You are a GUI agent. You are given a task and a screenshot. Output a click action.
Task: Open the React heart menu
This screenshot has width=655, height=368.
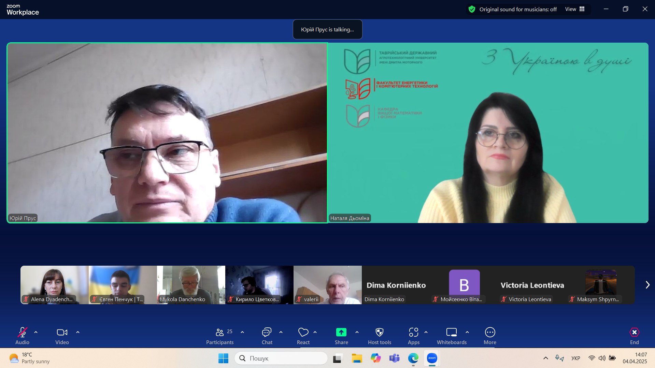tap(303, 336)
